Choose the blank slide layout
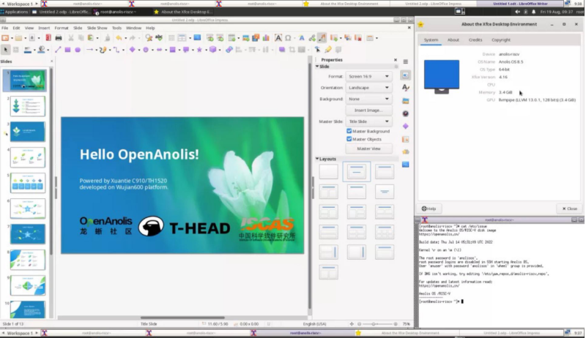 (328, 172)
